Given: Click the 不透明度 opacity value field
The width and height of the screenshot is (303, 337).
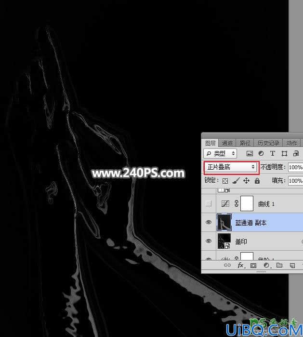Looking at the screenshot, I should pyautogui.click(x=295, y=167).
